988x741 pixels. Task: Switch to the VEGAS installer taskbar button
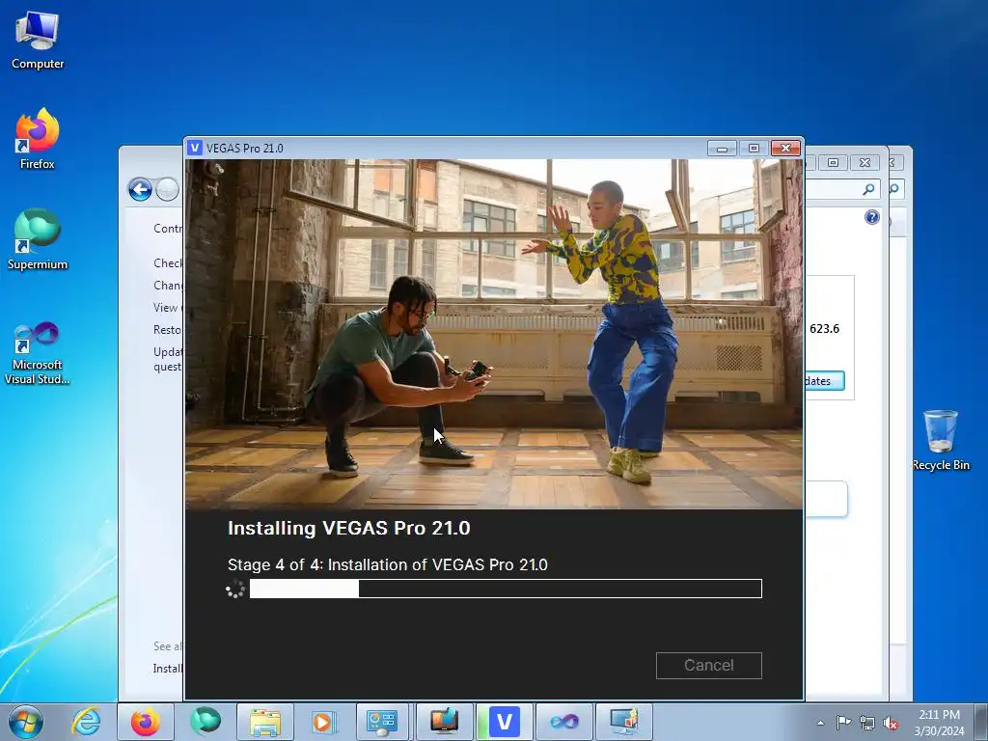[x=504, y=722]
